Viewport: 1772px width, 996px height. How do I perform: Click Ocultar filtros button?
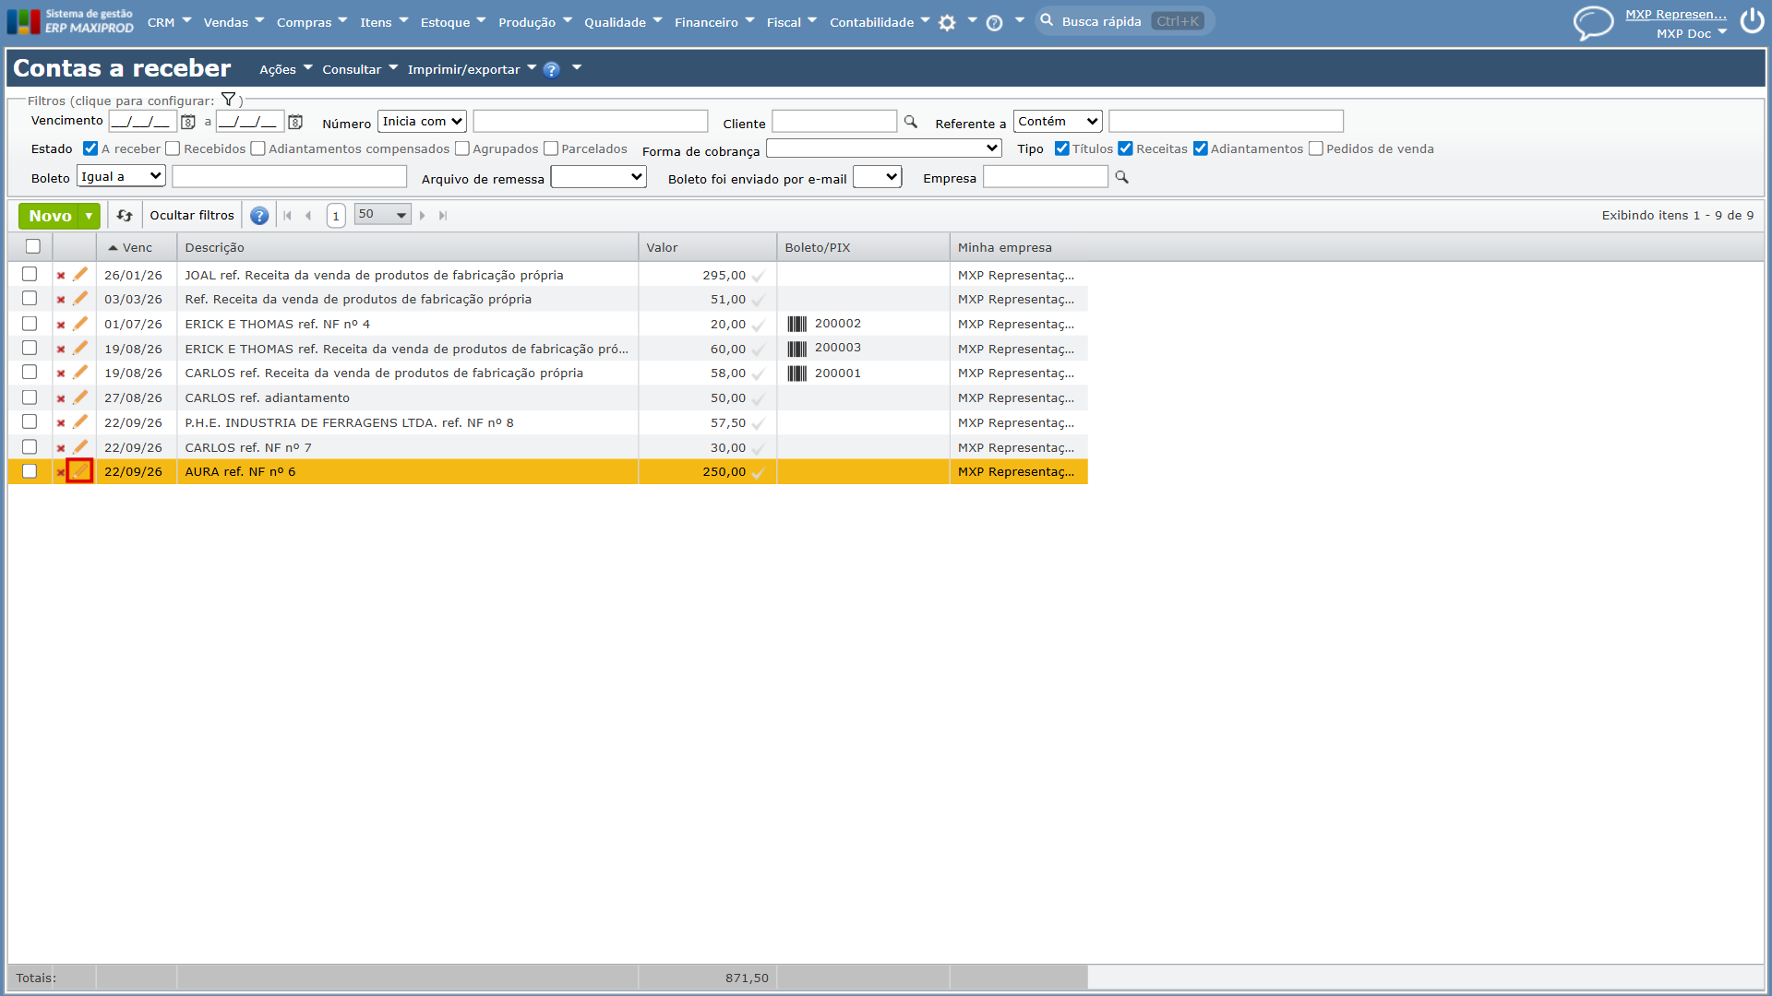click(192, 216)
